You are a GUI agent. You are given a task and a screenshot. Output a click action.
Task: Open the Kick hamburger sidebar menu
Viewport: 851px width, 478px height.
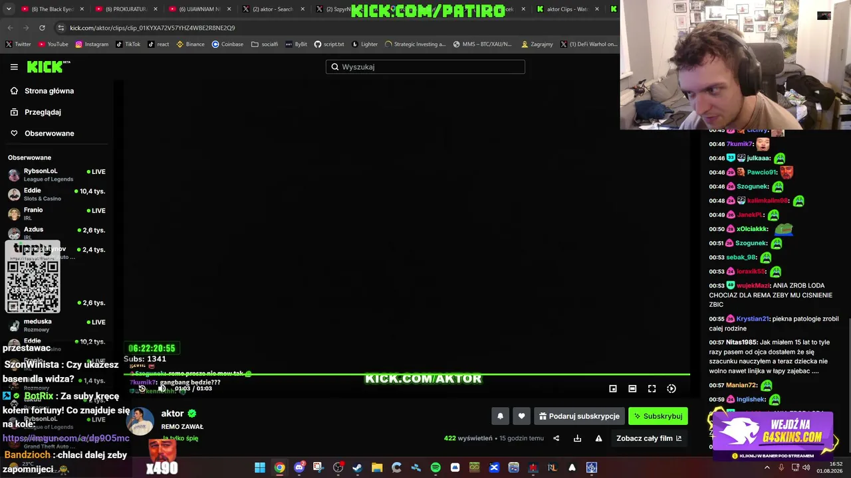[14, 67]
